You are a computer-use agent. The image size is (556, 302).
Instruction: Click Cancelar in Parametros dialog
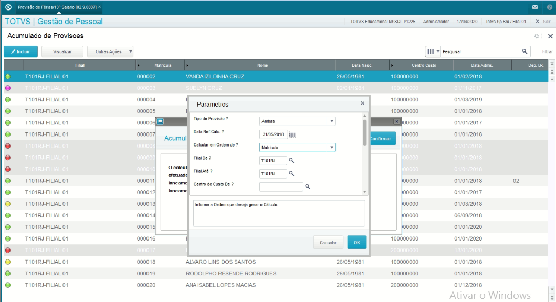tap(328, 242)
